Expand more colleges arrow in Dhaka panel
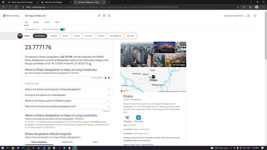267x150 pixels. (149, 140)
